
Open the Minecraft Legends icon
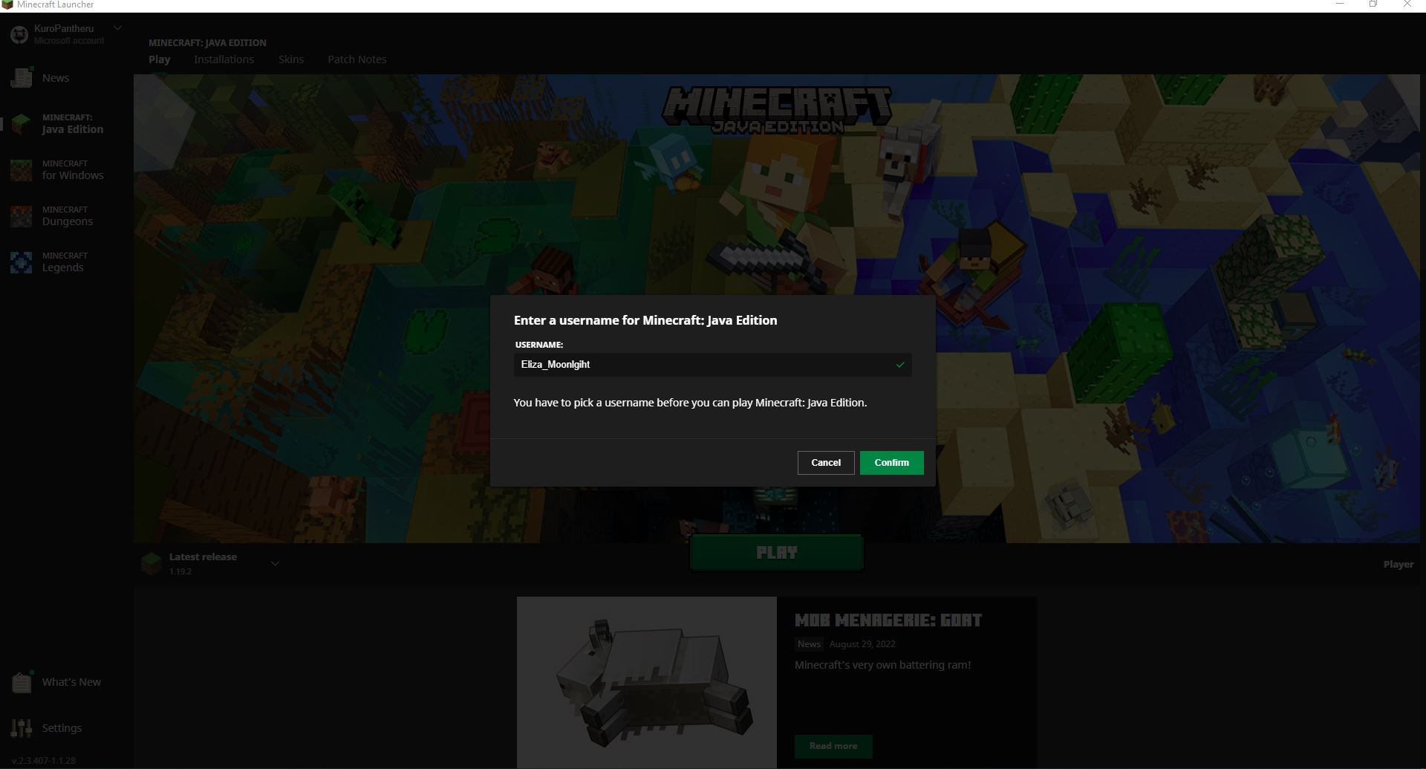22,262
